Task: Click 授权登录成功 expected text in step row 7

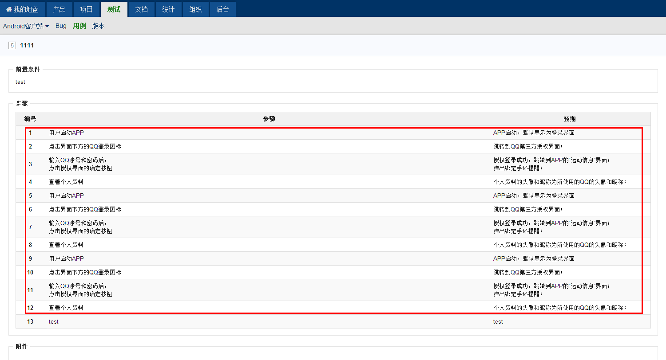Action: (x=552, y=223)
